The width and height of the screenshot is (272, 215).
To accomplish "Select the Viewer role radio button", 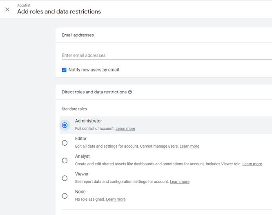I will click(65, 178).
